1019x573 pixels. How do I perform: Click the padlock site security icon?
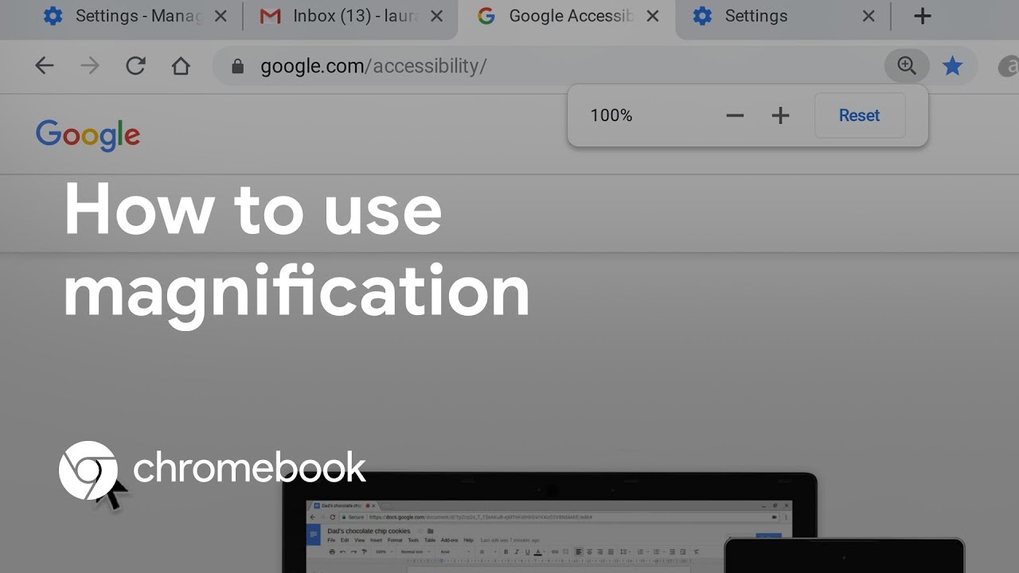237,66
